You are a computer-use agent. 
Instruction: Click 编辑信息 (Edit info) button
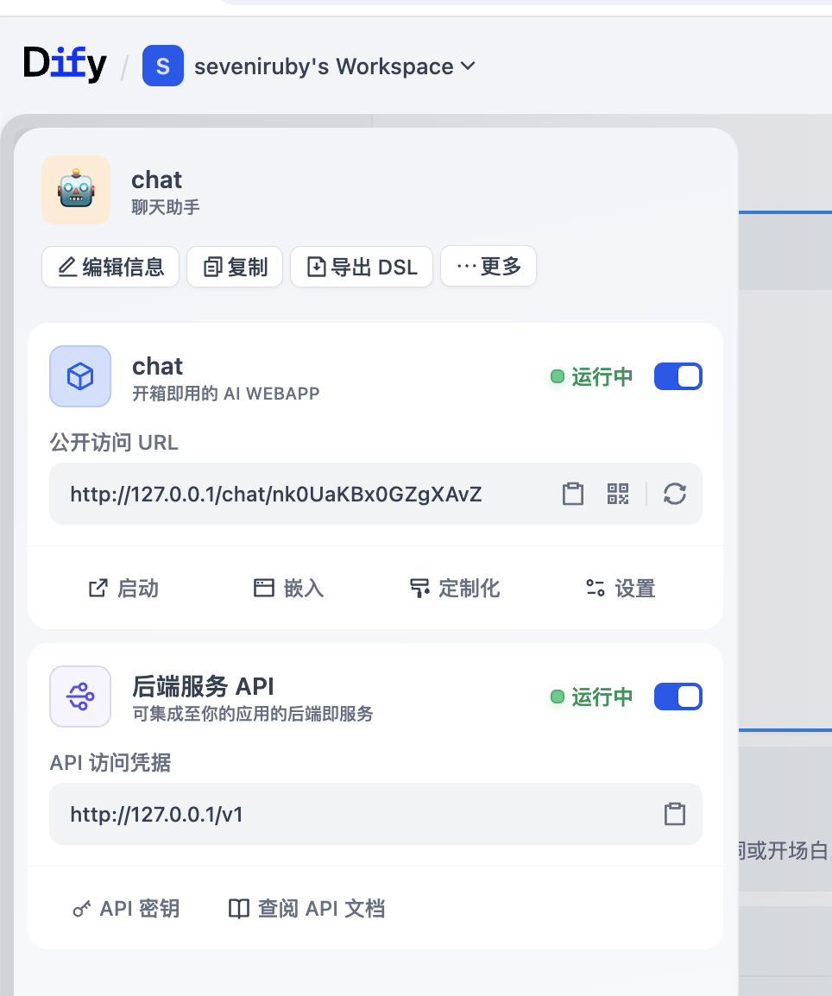coord(110,267)
